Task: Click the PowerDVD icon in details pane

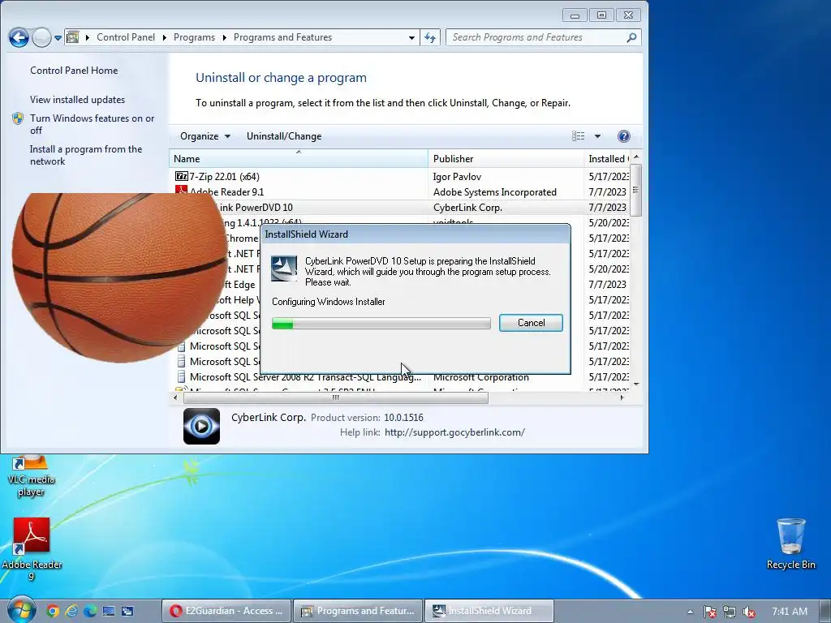Action: pos(201,426)
